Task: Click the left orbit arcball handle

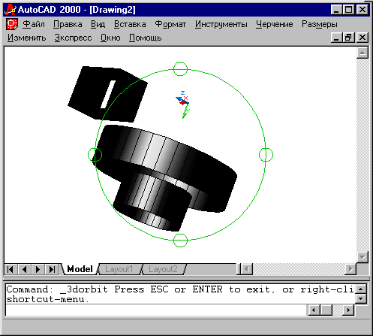Action: (95, 155)
